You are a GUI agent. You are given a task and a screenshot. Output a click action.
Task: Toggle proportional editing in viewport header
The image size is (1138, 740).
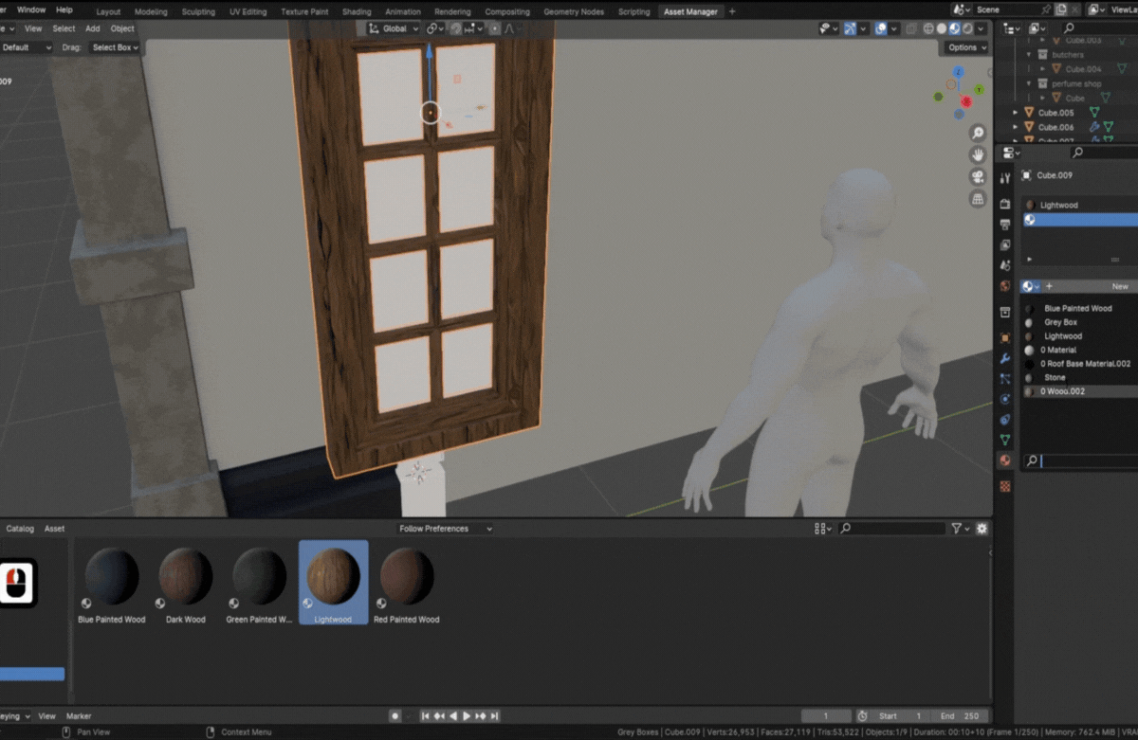coord(495,28)
